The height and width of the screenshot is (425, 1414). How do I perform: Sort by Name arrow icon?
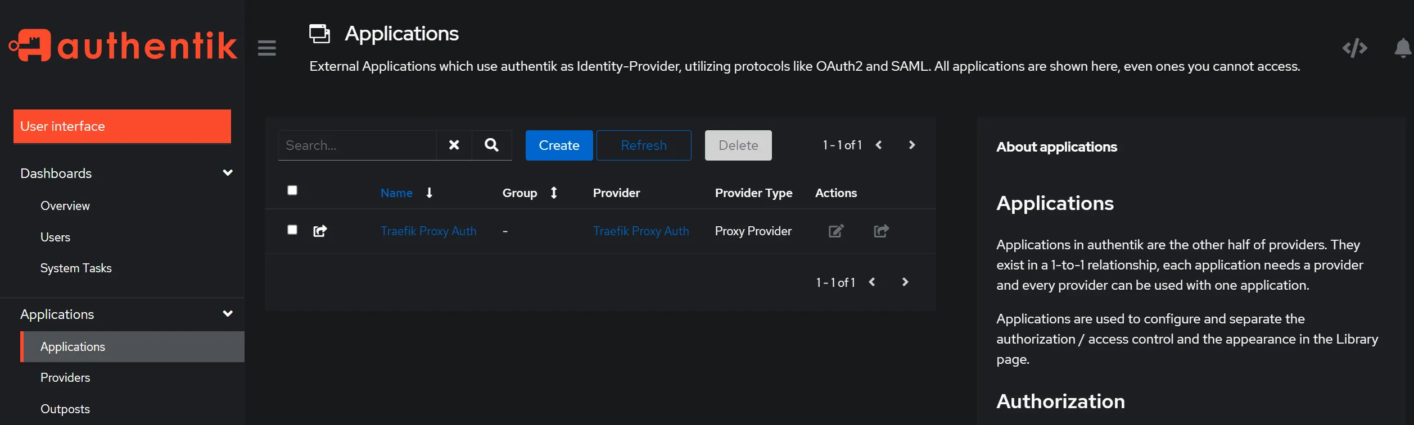click(429, 193)
